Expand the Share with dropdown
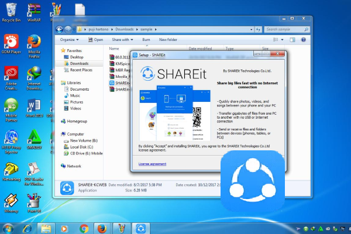 pyautogui.click(x=122, y=40)
